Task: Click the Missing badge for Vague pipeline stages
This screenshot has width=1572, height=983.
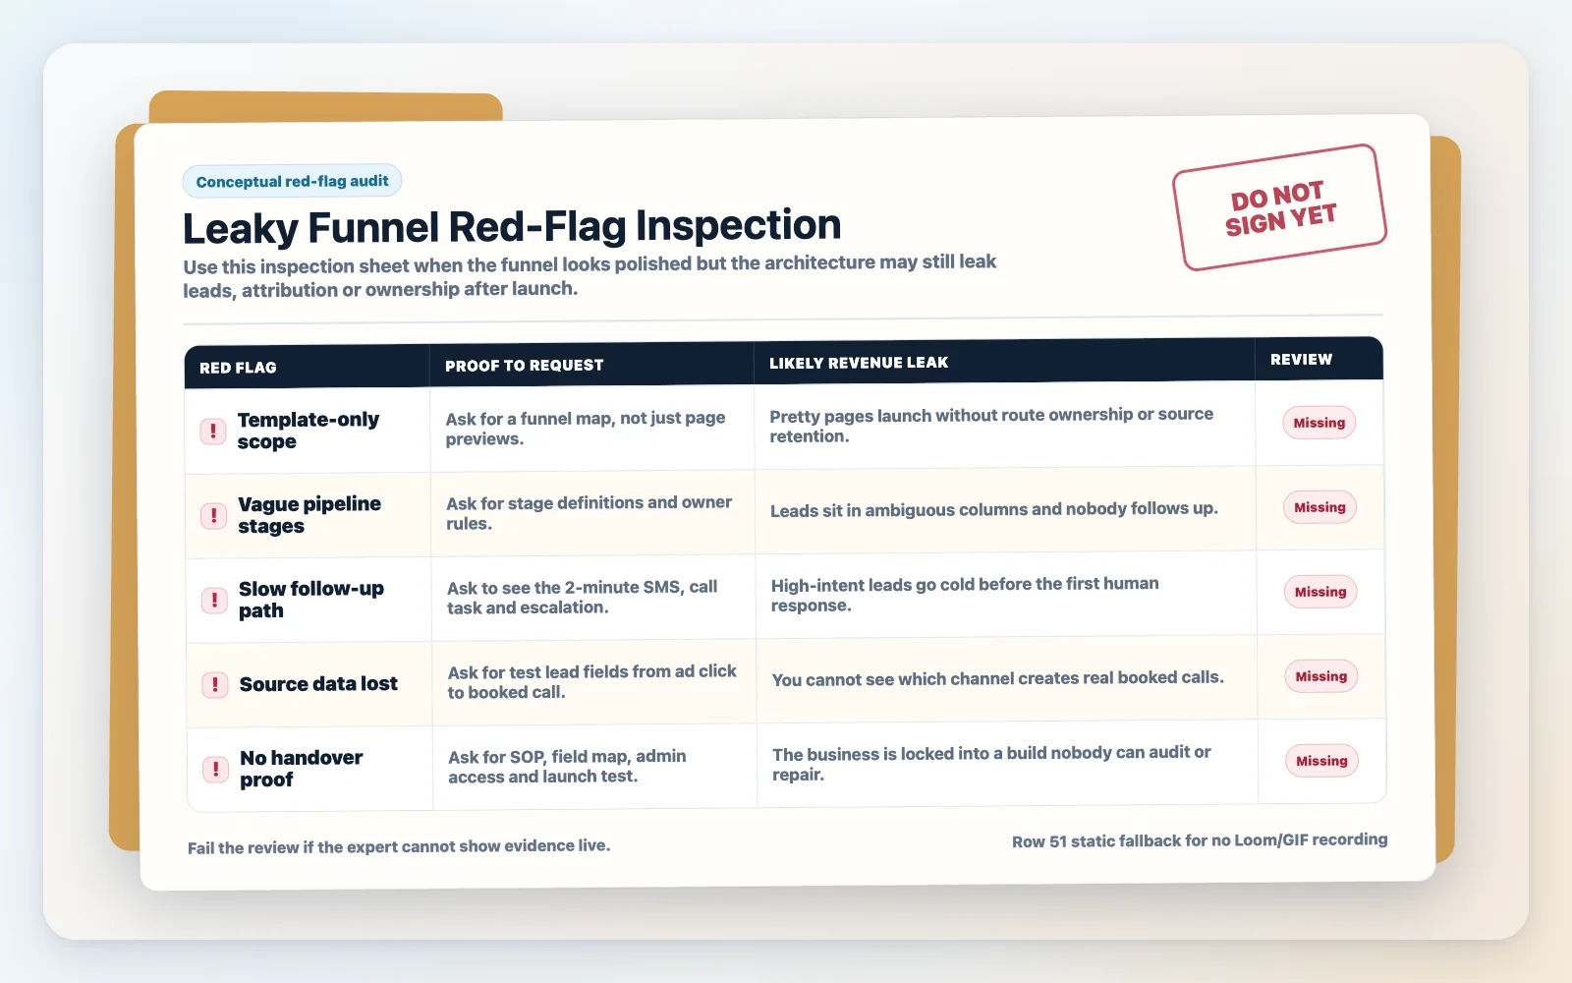Action: [x=1319, y=507]
